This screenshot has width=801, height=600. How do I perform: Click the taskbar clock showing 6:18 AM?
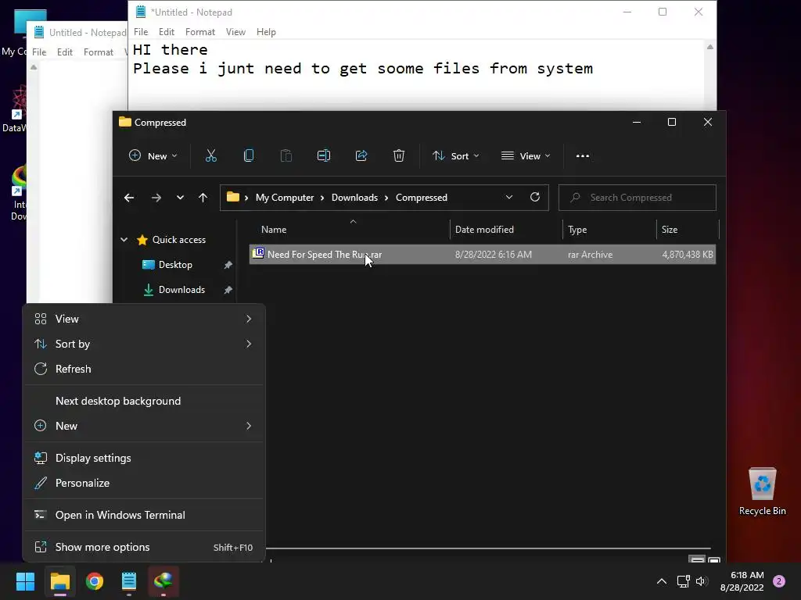click(742, 581)
